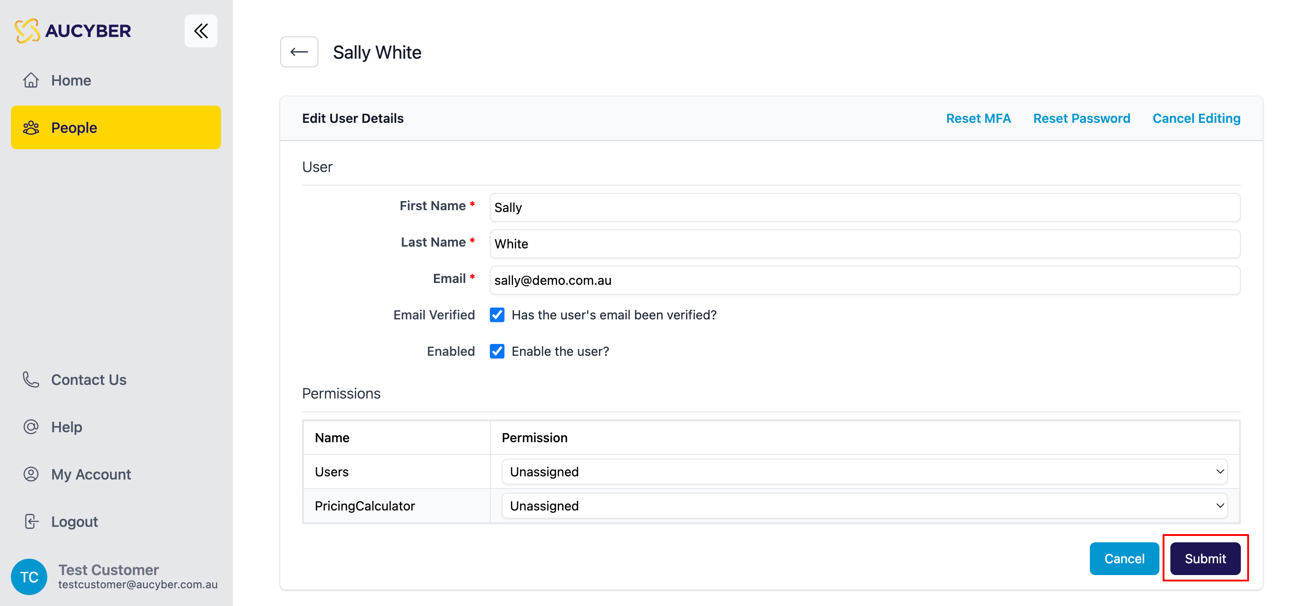1310x606 pixels.
Task: Click the Contact Us phone icon
Action: click(x=31, y=379)
